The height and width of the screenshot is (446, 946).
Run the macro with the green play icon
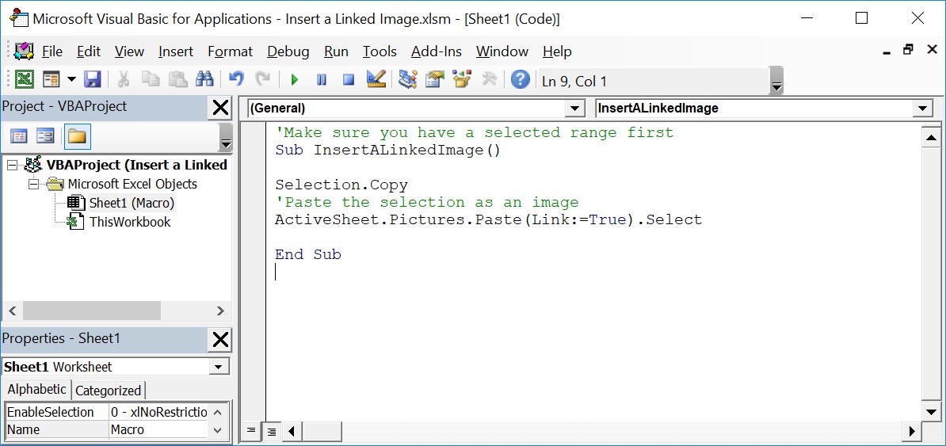295,80
